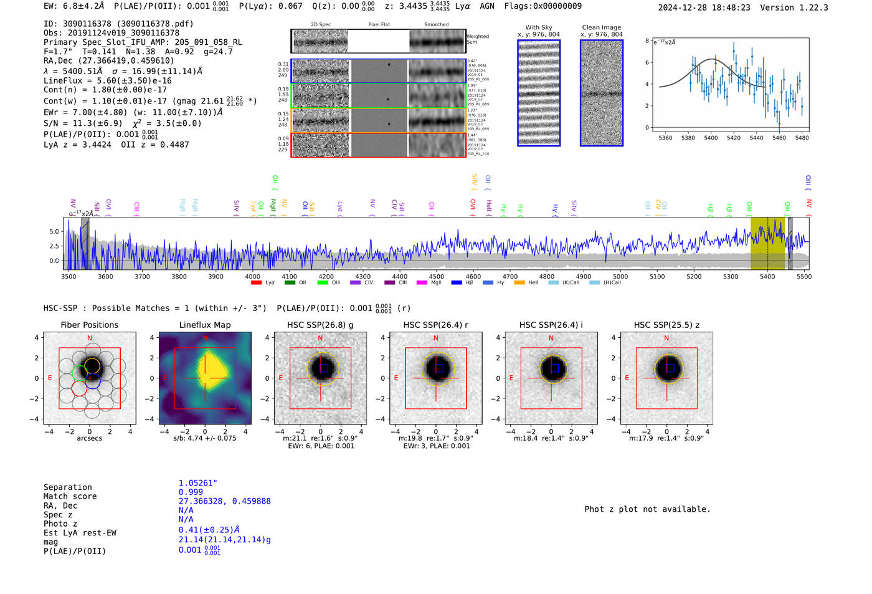This screenshot has height=594, width=872.
Task: Select the blue-outlined fiber spectrum row
Action: pos(378,71)
